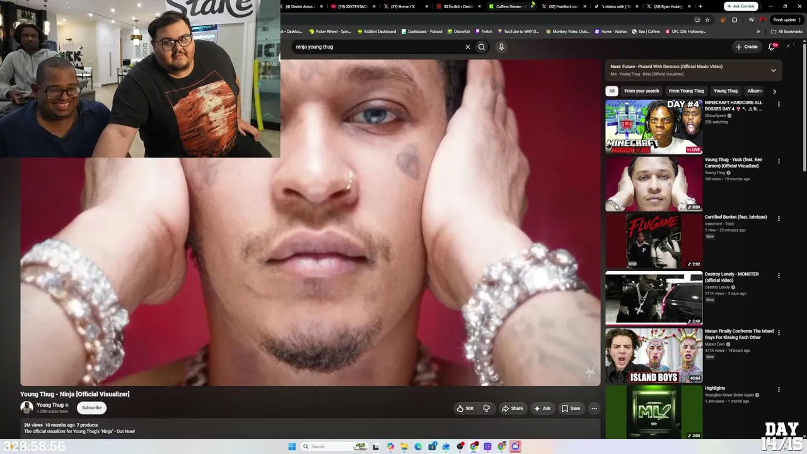Click the Ask button under the video

(x=542, y=409)
